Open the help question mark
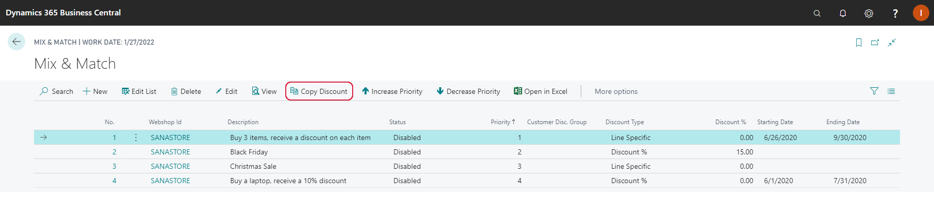Image resolution: width=934 pixels, height=197 pixels. click(x=895, y=13)
